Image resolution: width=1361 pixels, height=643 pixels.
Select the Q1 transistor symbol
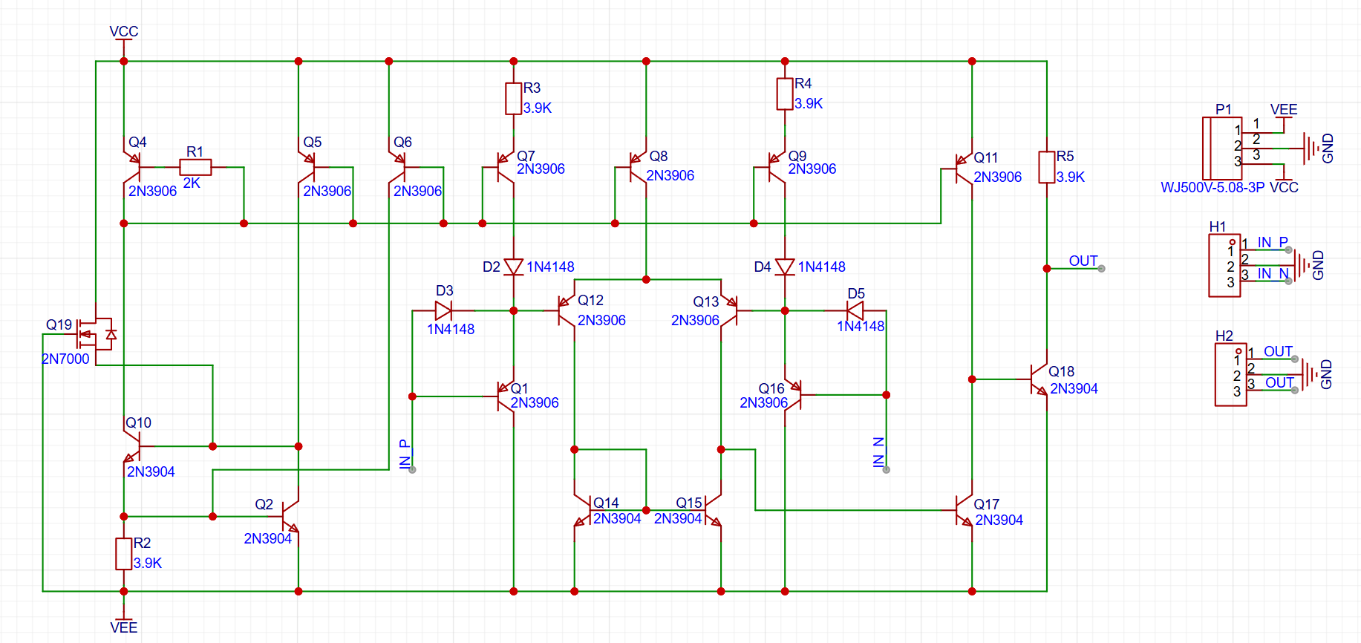point(505,396)
